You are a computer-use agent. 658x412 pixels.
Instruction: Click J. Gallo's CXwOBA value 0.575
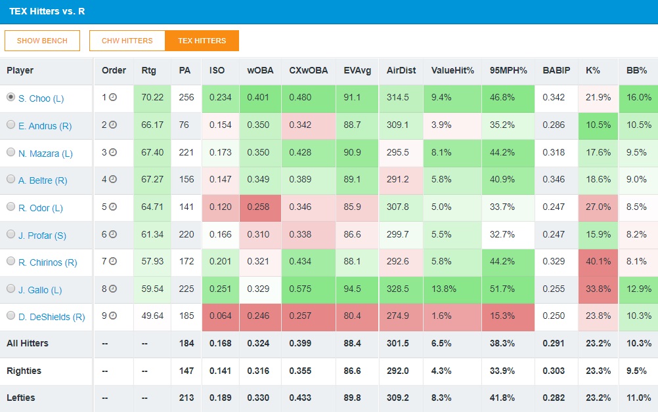pos(300,289)
